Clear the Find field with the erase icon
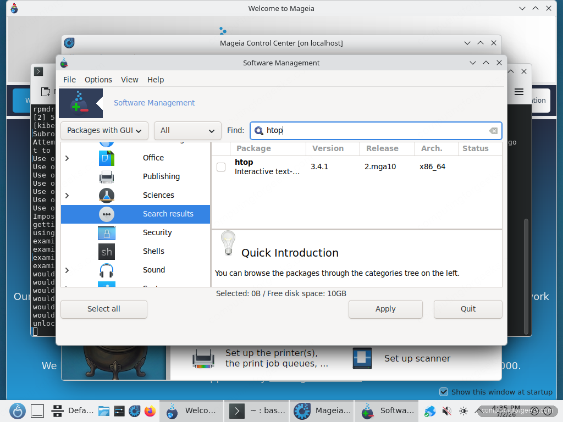 coord(493,131)
